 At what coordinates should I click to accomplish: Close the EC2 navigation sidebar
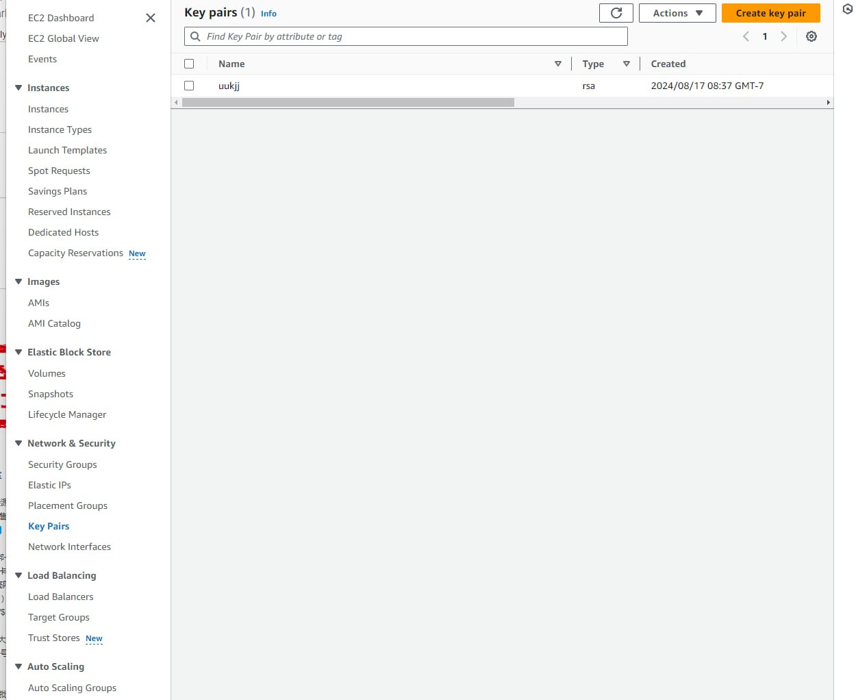pyautogui.click(x=151, y=18)
